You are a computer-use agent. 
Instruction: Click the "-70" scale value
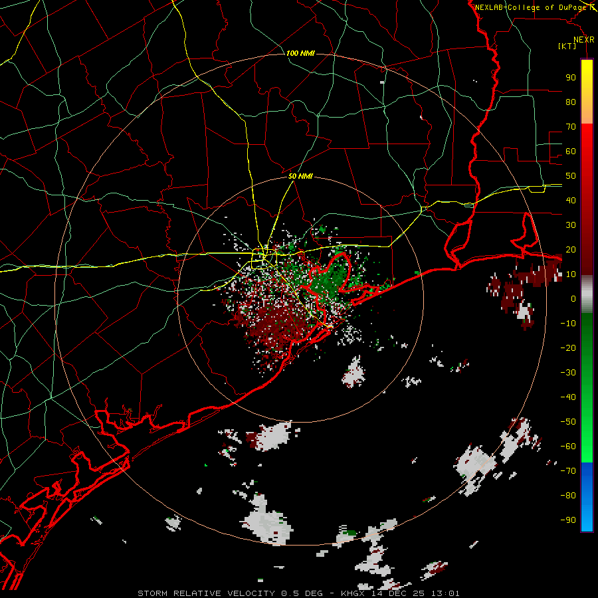click(568, 471)
